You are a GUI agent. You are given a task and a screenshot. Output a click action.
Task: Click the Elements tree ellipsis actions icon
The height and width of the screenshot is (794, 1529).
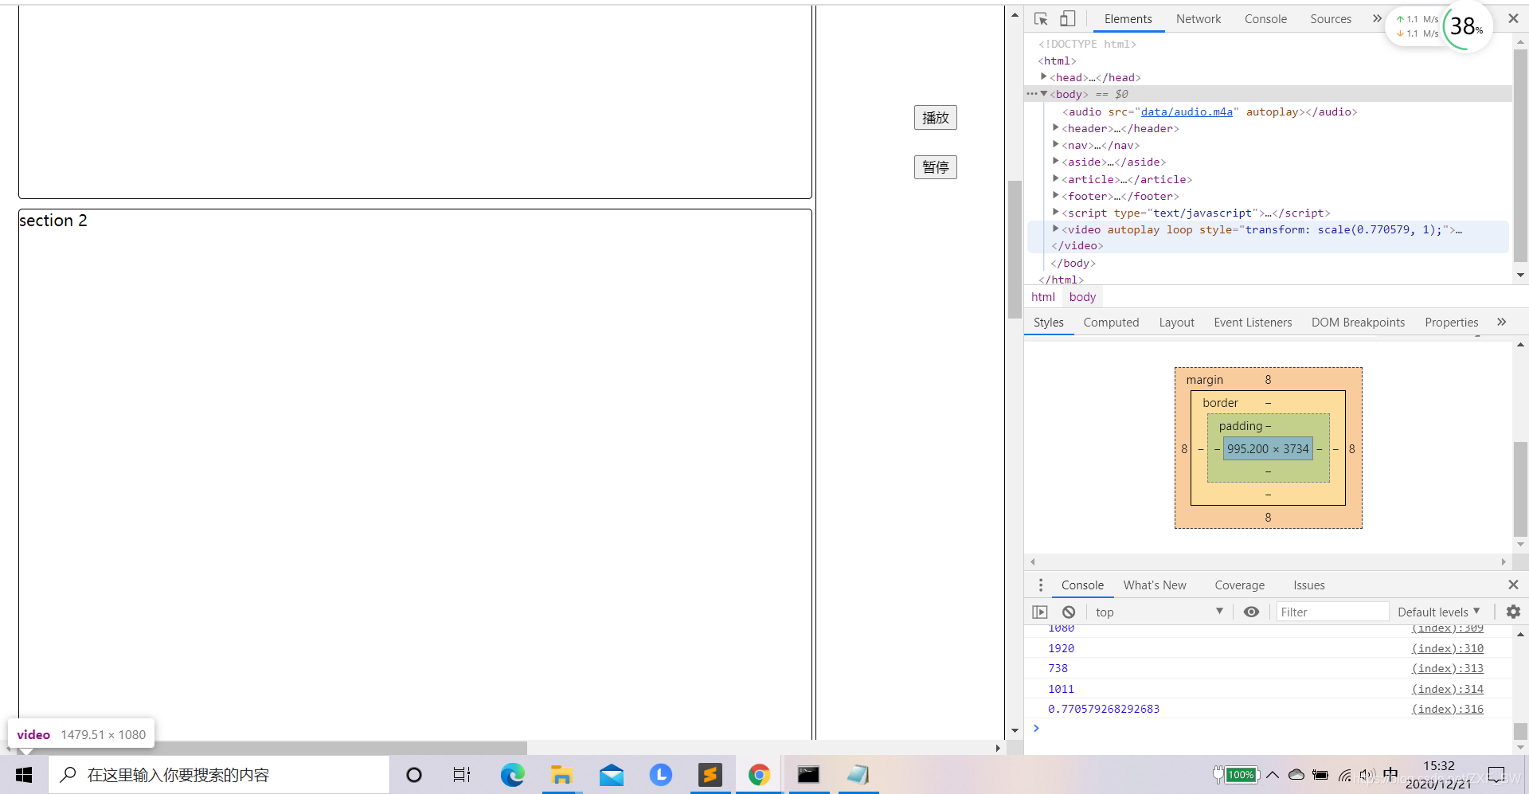(x=1031, y=94)
